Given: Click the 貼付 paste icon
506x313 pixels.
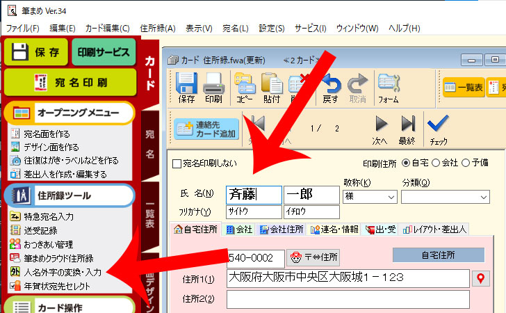Looking at the screenshot, I should [271, 88].
